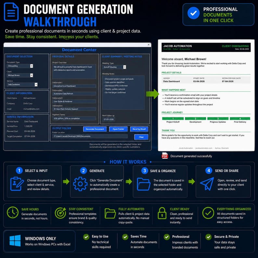Screen dimensions: 258x258
Task: Click the Folder Location path field
Action: coord(90,136)
